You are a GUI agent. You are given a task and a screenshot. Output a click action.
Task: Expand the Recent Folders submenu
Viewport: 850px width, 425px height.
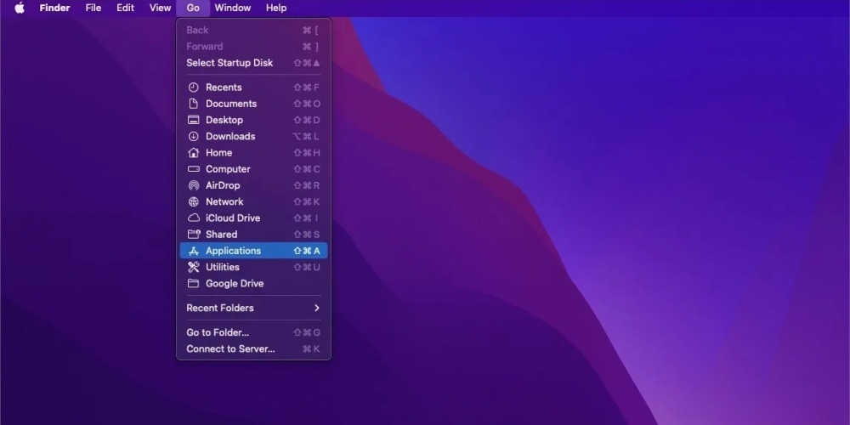point(220,308)
